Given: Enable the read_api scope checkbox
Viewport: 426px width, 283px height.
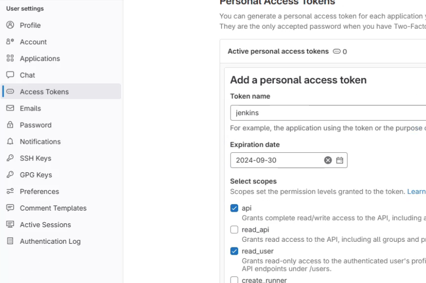Looking at the screenshot, I should (234, 230).
